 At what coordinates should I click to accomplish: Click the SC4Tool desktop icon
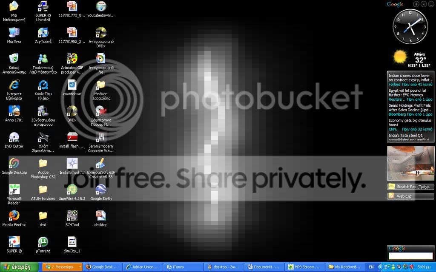click(x=72, y=215)
